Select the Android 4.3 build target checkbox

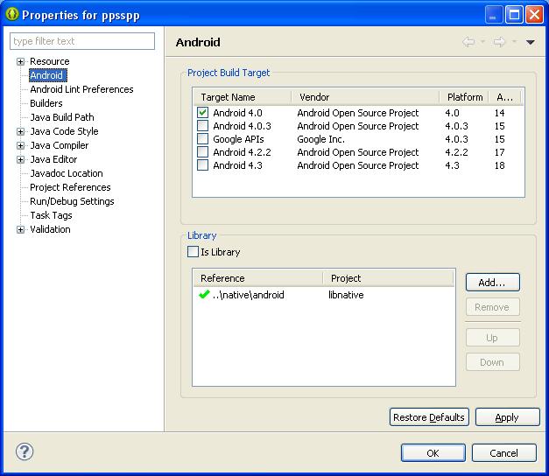[x=203, y=165]
